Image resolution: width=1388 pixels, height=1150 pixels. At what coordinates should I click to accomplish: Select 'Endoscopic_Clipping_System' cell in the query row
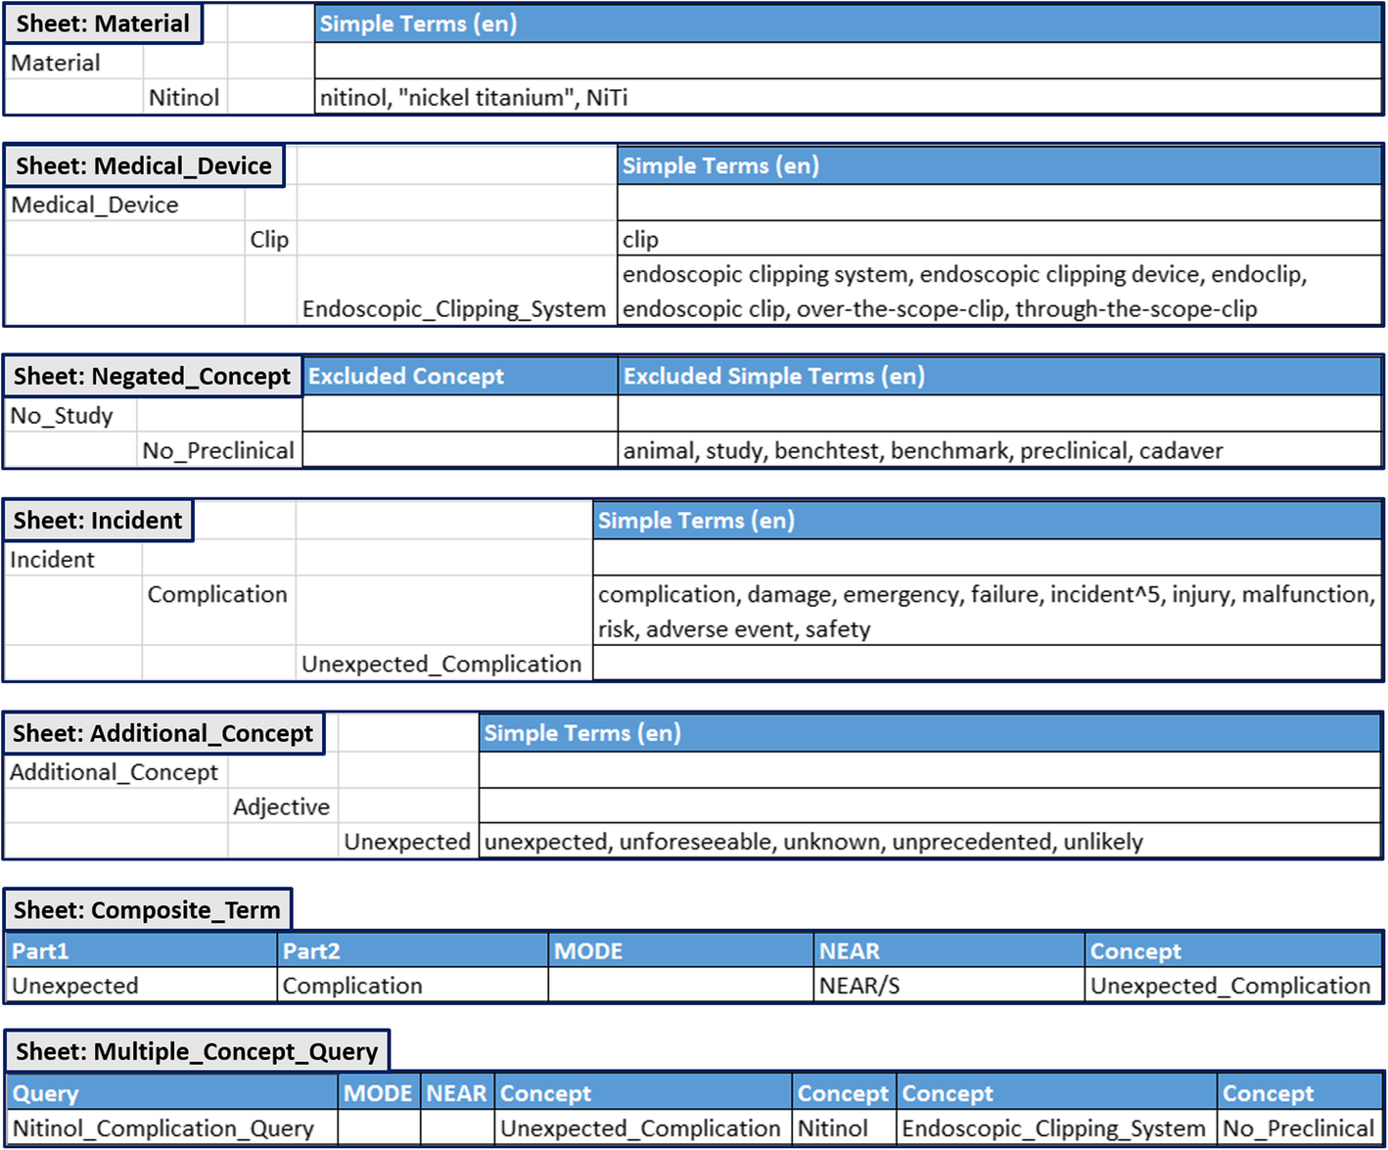pyautogui.click(x=1057, y=1128)
